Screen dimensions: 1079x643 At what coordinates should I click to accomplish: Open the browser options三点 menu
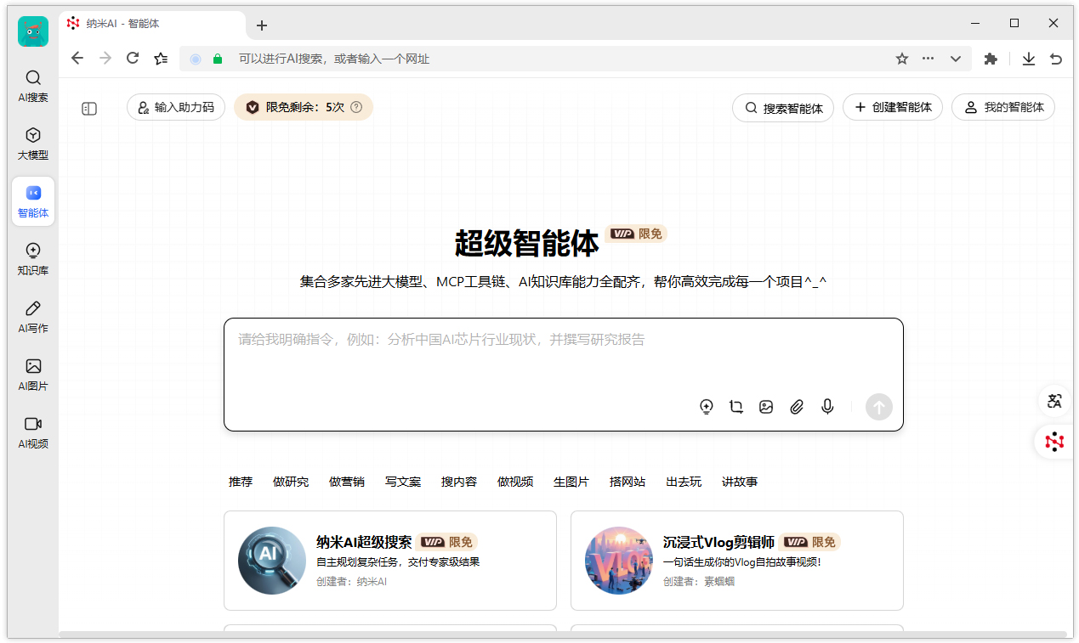(x=928, y=59)
